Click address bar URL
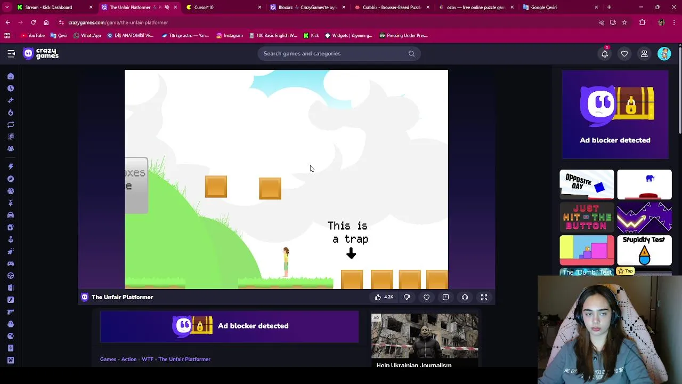Viewport: 682px width, 384px height. coord(118,22)
